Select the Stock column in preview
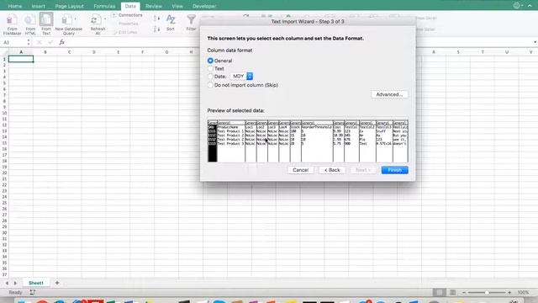538x303 pixels. coord(295,141)
